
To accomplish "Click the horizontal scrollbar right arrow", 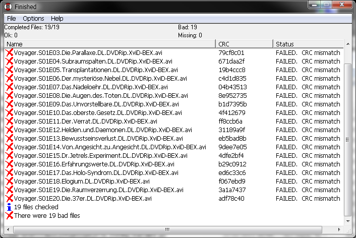I will pyautogui.click(x=339, y=229).
